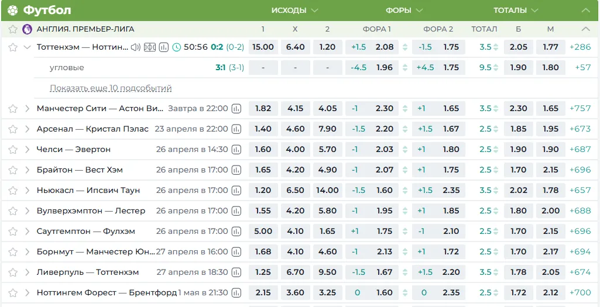Open the live pitch tracker icon
This screenshot has height=307, width=600.
click(x=150, y=47)
